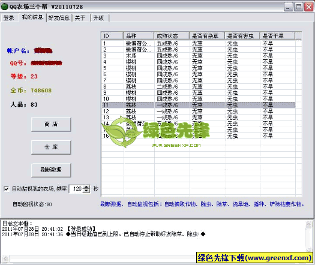This screenshot has height=265, width=315.
Task: Click 自动监视状态:90 status text
Action: (x=32, y=204)
